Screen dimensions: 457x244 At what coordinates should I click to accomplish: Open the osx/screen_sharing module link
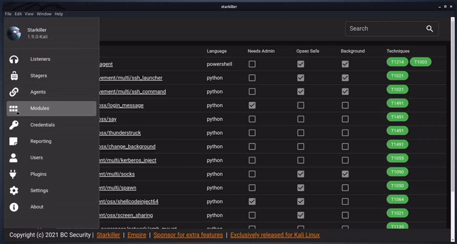(126, 215)
